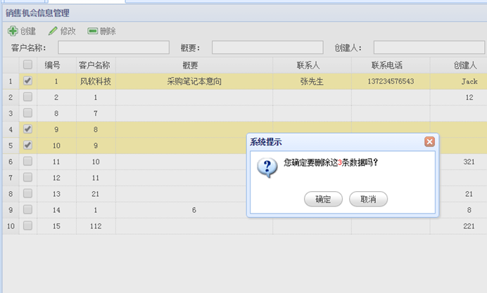Click the question mark icon in dialog
This screenshot has width=487, height=293.
click(267, 168)
